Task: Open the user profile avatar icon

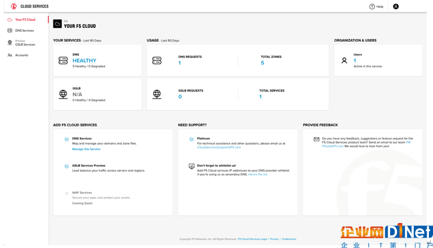Action: coord(396,6)
